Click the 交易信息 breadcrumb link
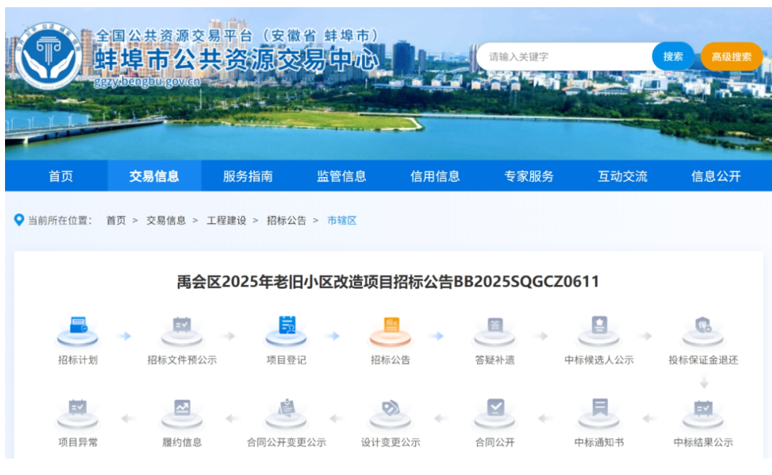 [x=166, y=220]
